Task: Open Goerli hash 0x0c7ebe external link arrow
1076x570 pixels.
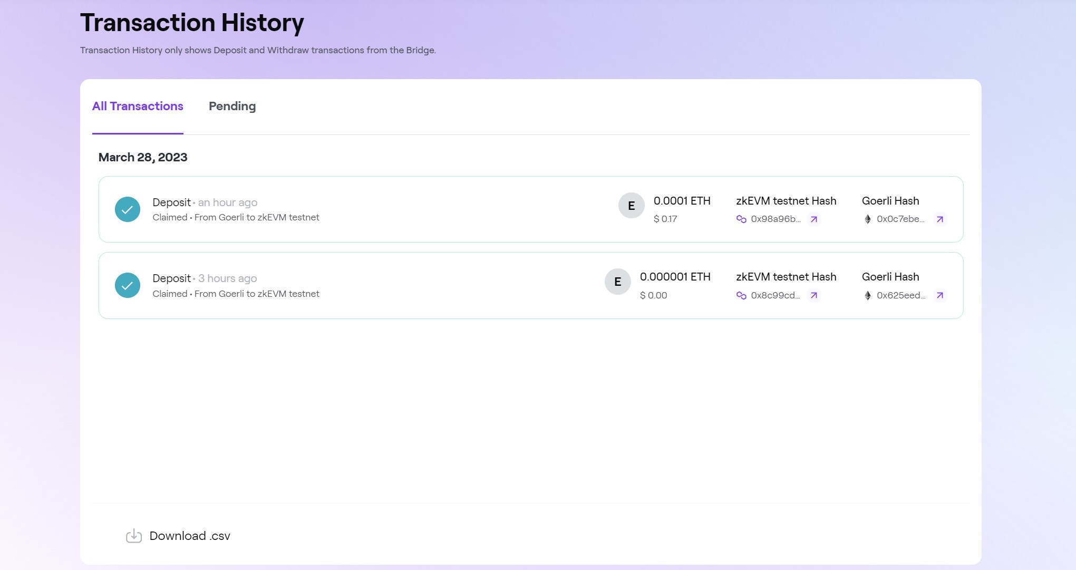Action: pyautogui.click(x=940, y=219)
